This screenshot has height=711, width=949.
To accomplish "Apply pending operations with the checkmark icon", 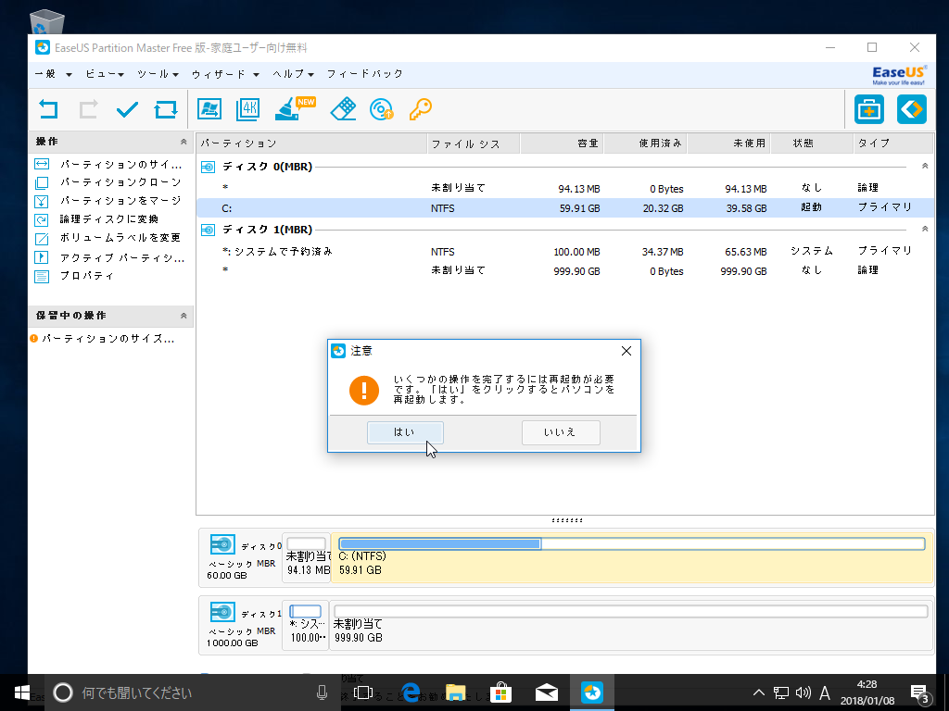I will click(127, 109).
